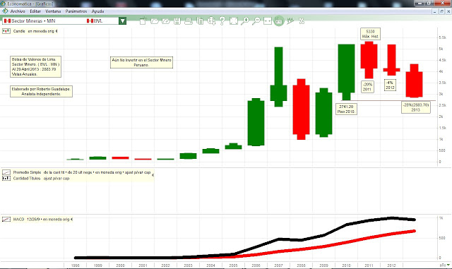The width and height of the screenshot is (452, 269).
Task: Click the Sector Mineras MIN asset field
Action: coord(44,20)
